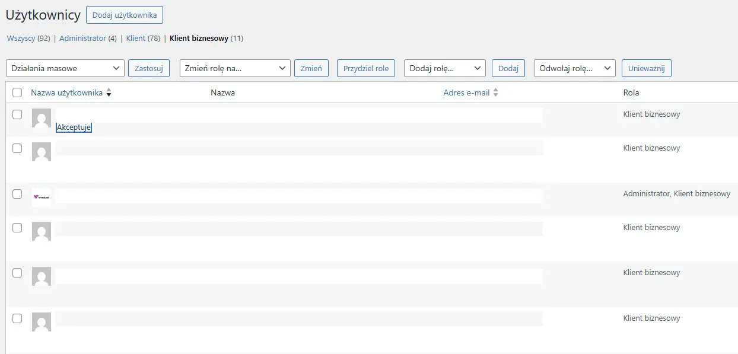This screenshot has height=354, width=738.
Task: Toggle the select-all users checkbox in header
Action: pos(17,93)
